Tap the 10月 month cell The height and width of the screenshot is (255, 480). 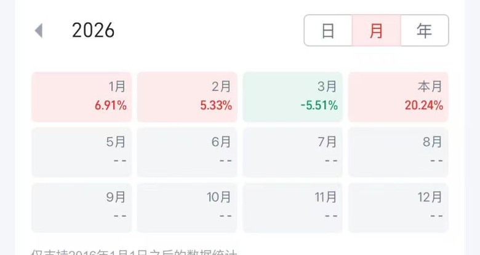[187, 207]
